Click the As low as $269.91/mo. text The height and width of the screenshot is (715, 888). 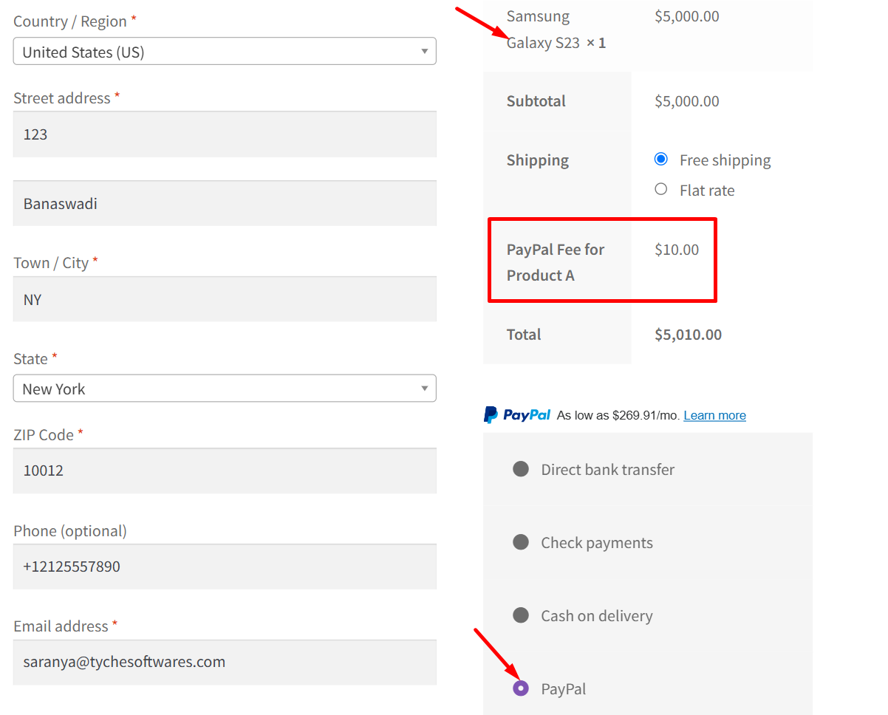(x=618, y=415)
